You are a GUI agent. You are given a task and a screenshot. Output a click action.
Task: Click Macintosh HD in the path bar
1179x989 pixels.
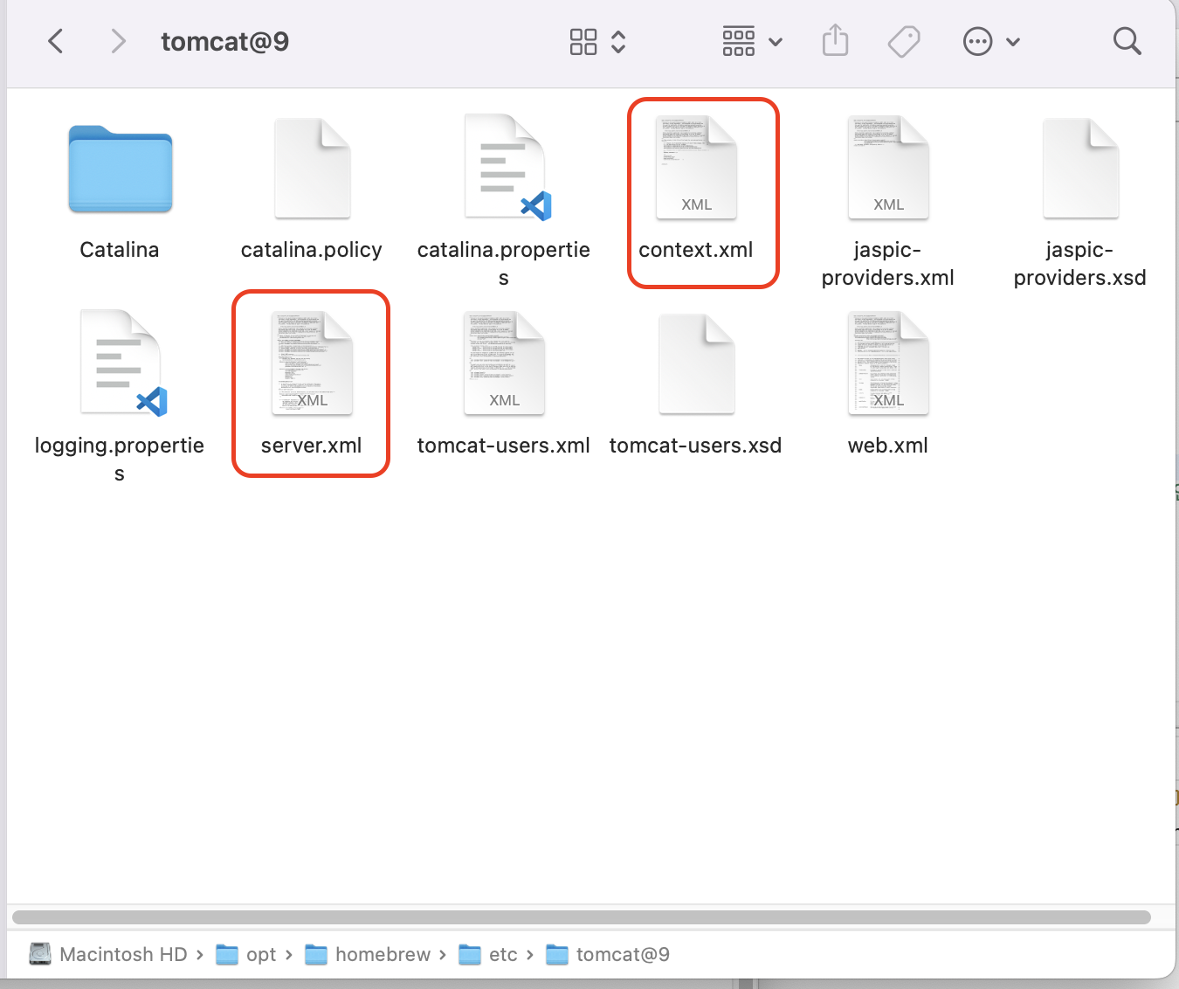click(108, 954)
